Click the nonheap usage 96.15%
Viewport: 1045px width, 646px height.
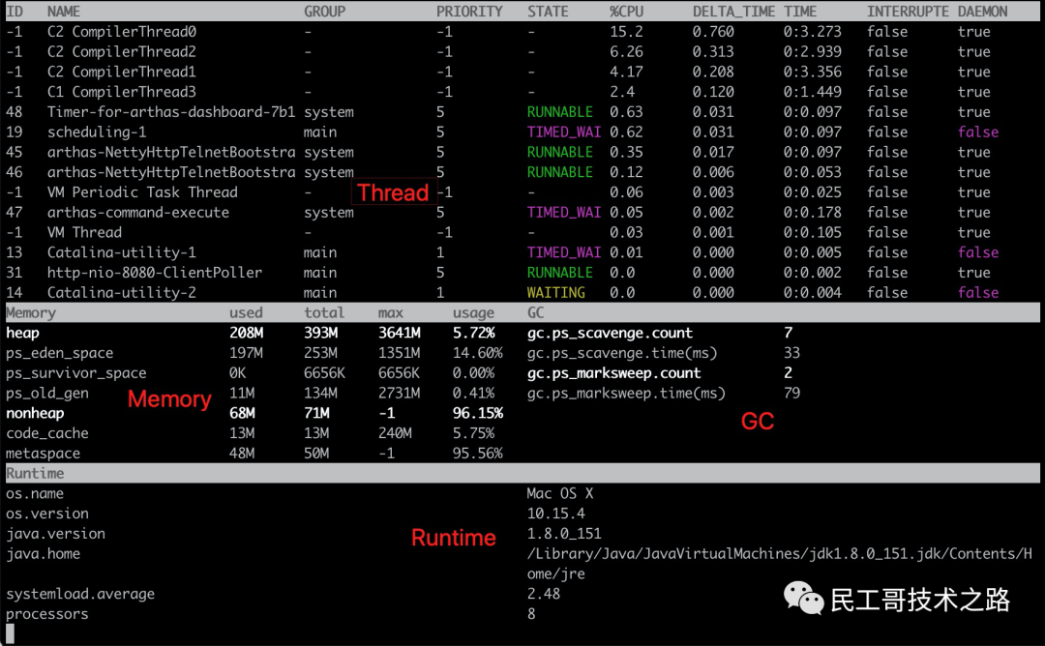pos(478,413)
